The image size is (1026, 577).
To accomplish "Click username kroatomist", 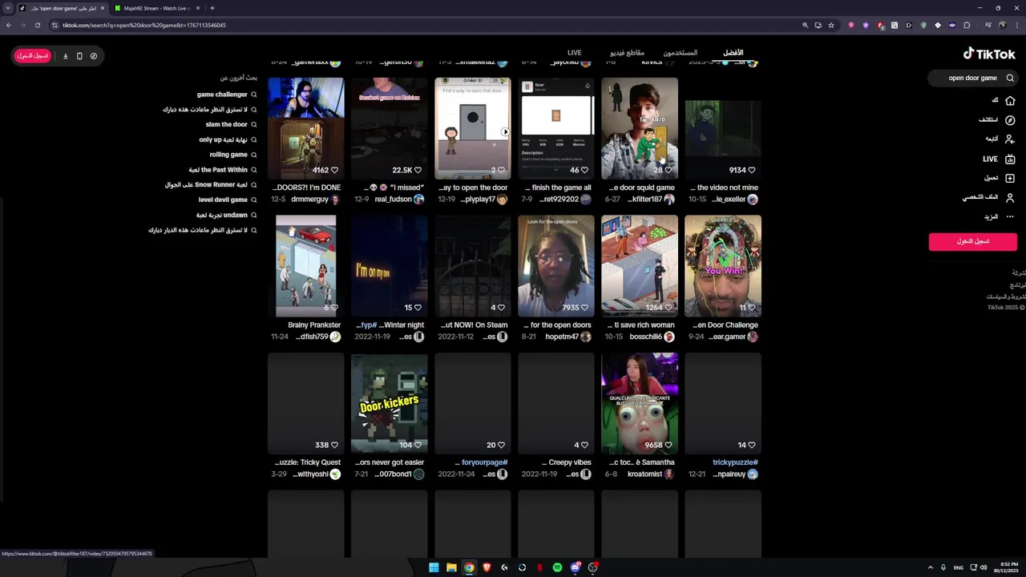I will click(x=644, y=474).
